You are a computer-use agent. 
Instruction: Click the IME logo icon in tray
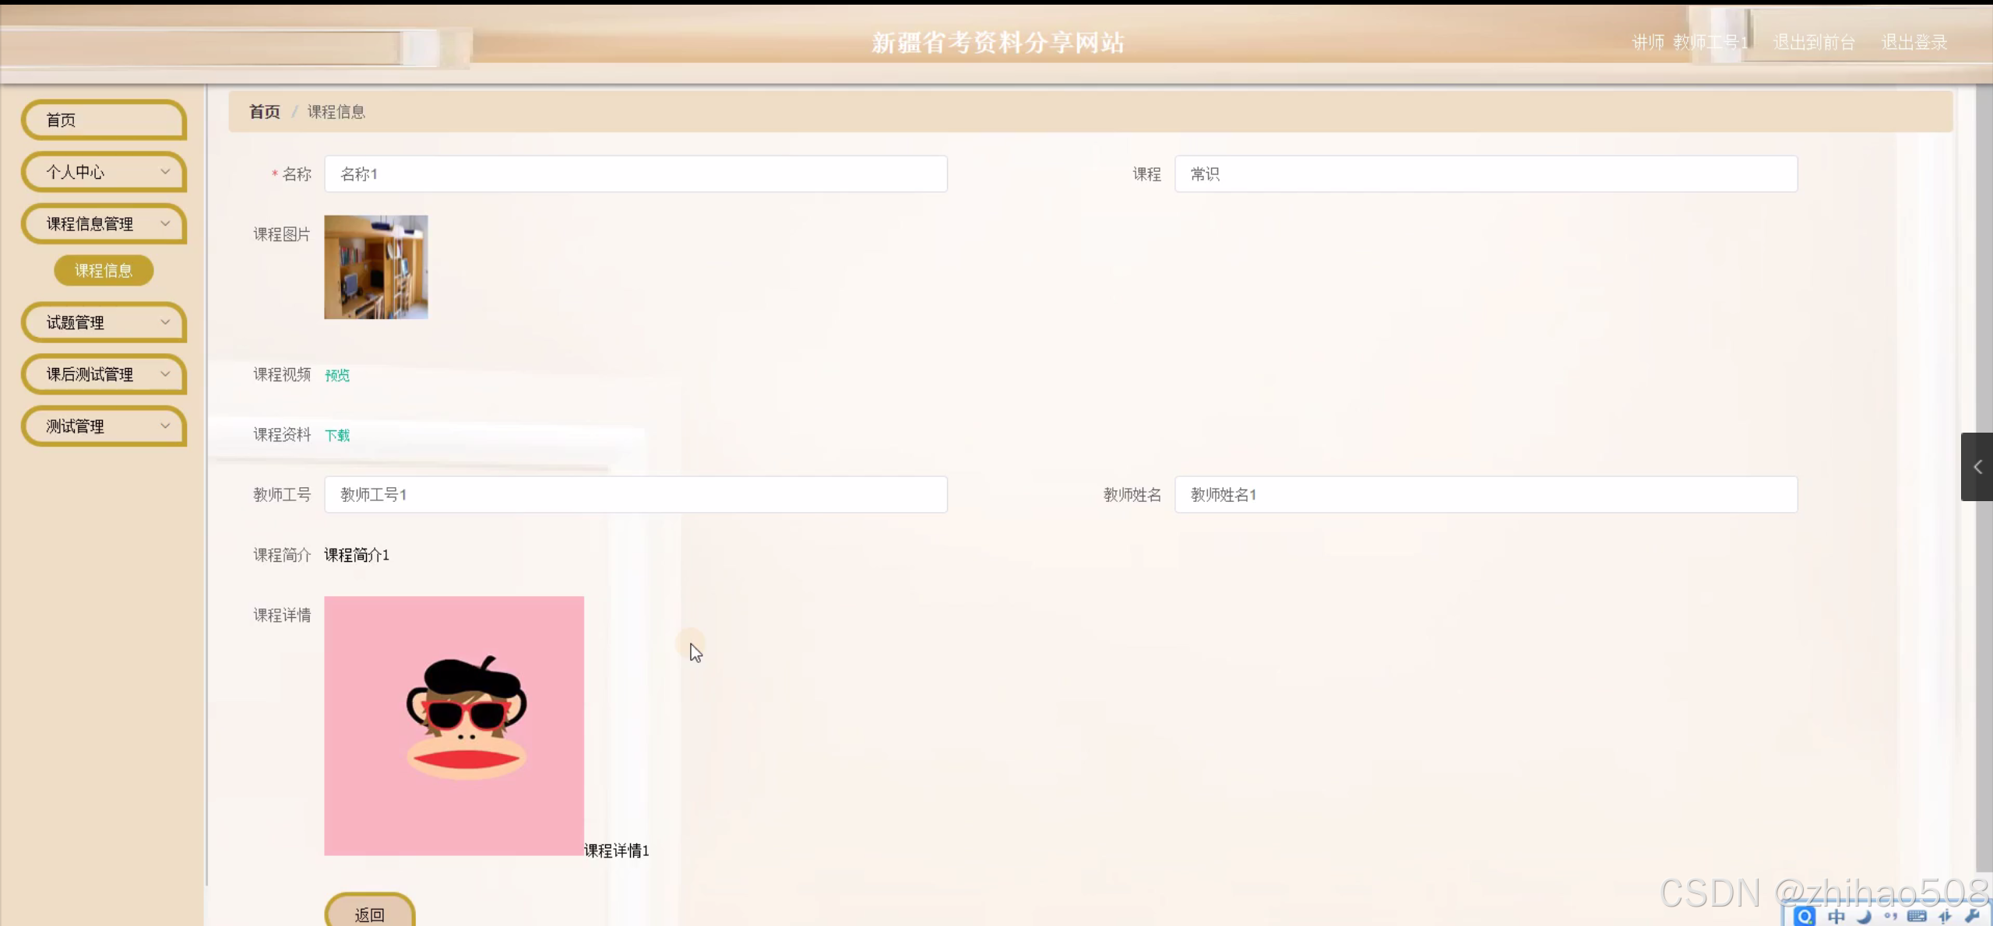[x=1805, y=916]
